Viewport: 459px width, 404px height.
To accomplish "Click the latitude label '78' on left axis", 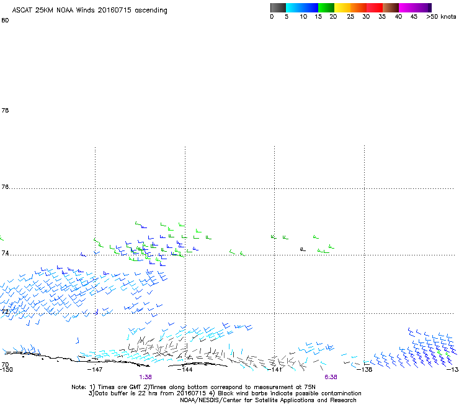I will click(5, 110).
